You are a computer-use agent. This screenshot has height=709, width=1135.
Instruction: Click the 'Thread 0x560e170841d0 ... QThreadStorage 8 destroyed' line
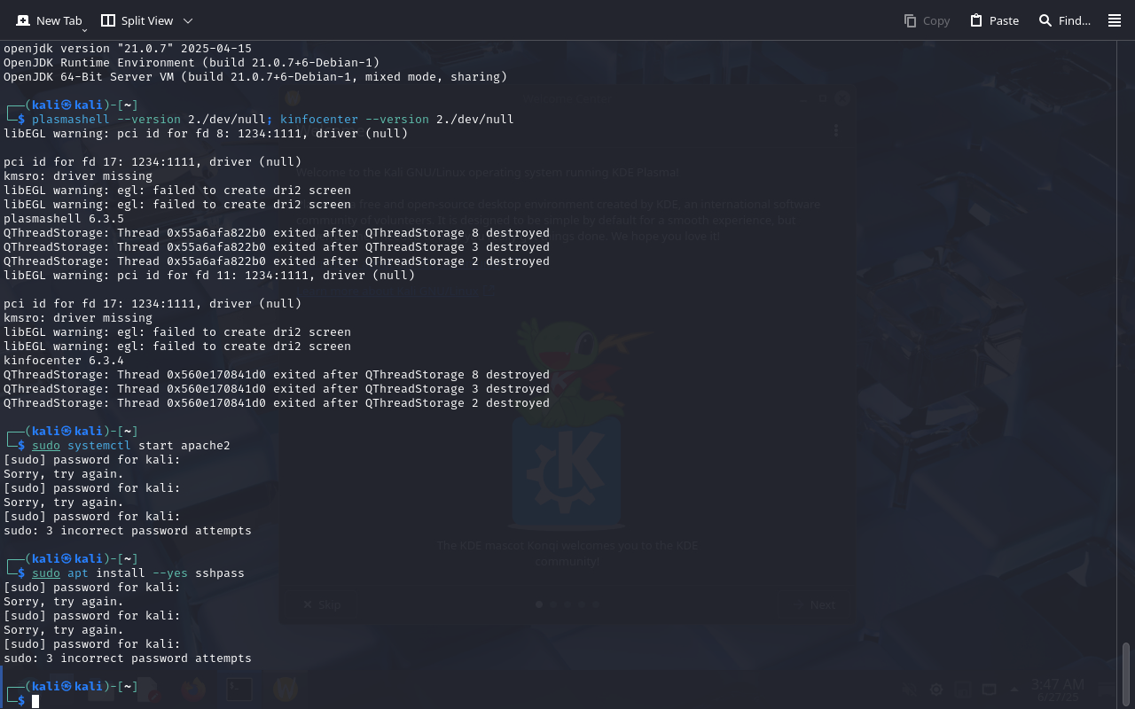(x=277, y=375)
